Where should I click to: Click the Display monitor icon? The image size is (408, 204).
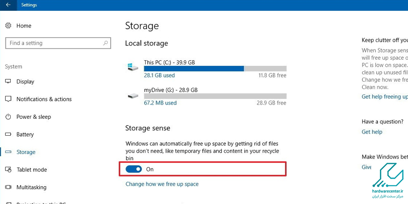coord(8,82)
